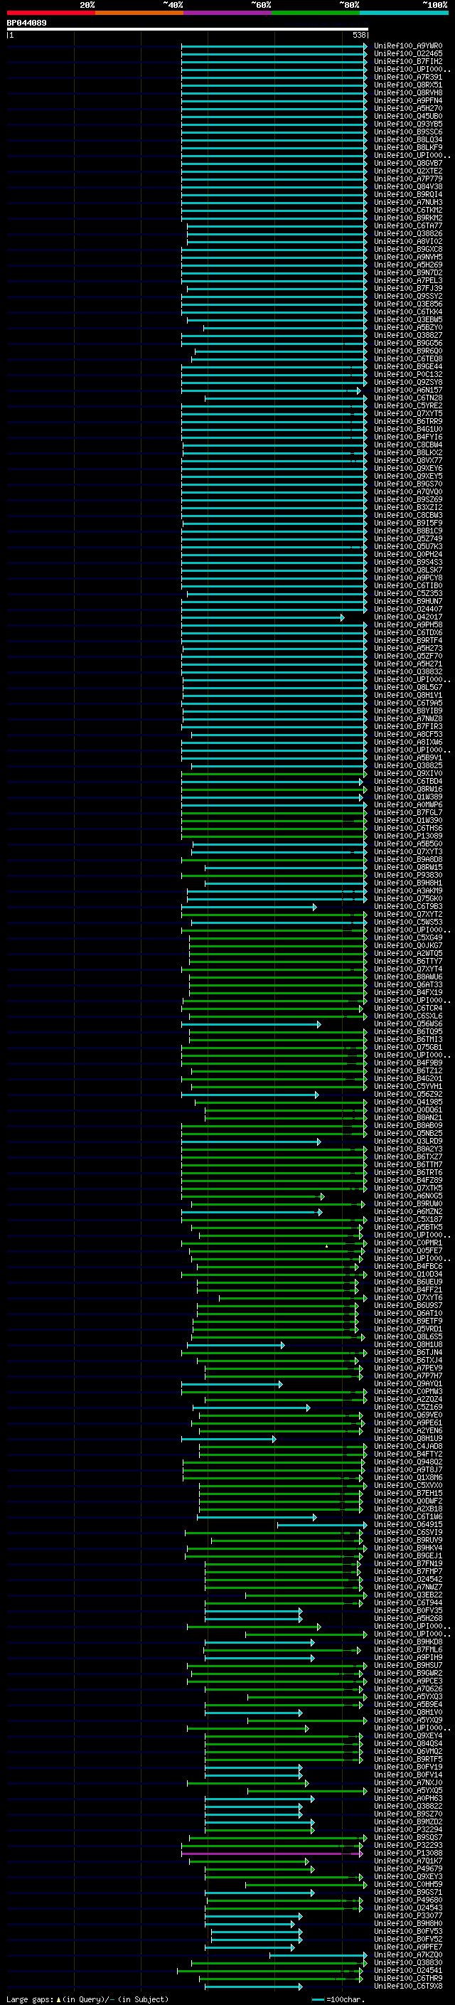Select the label UniRef100_C6THR9

point(408,1978)
